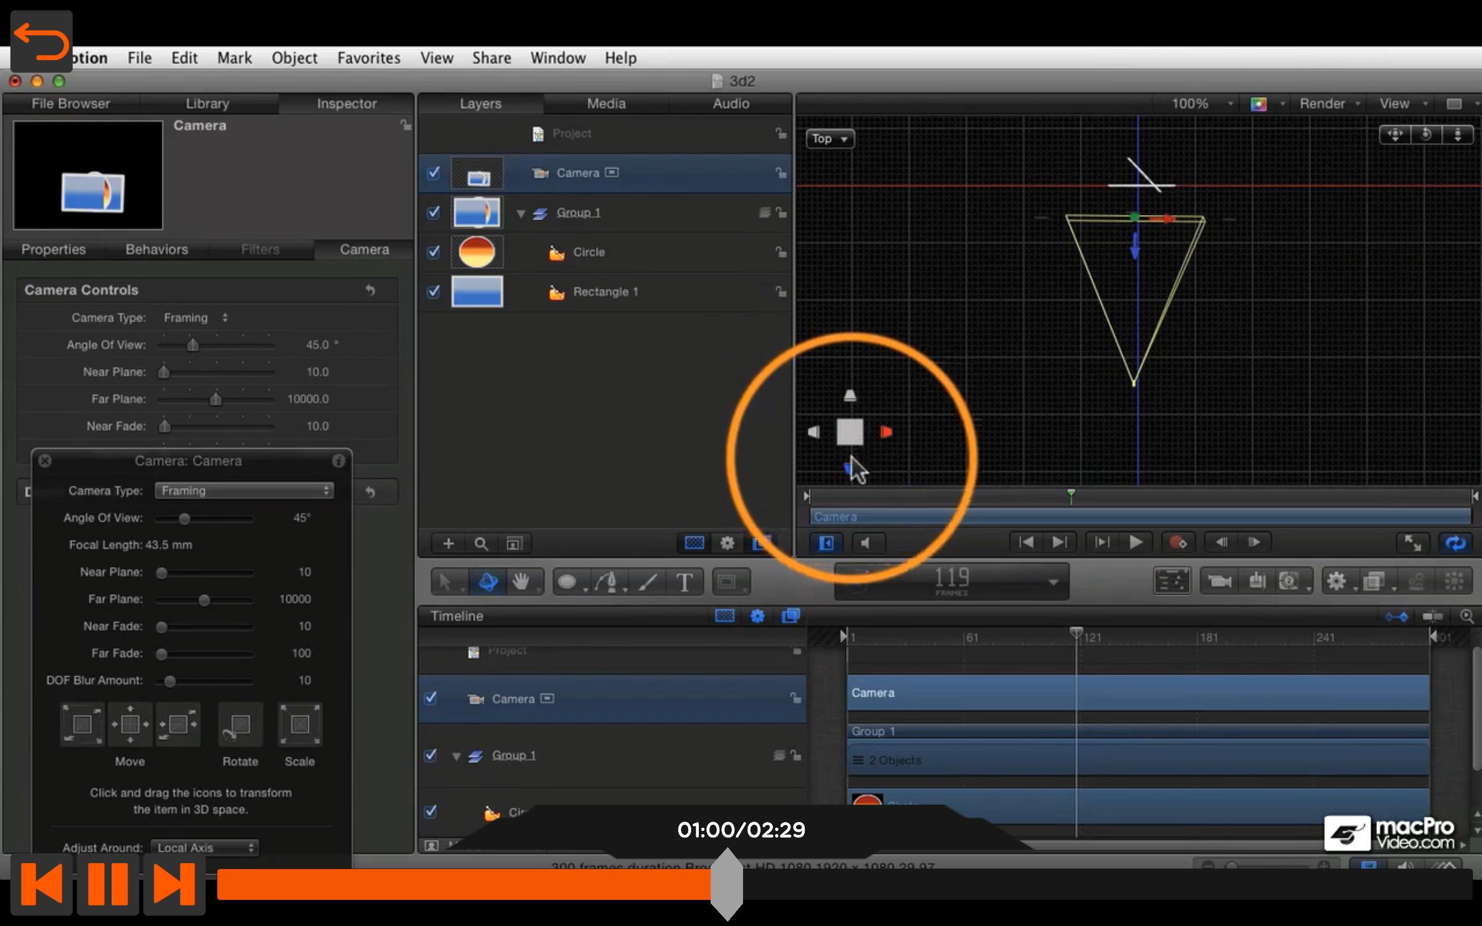Click the canvas 3D pan view control

coord(1395,135)
